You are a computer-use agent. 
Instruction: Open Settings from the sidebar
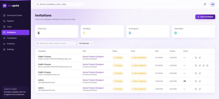(15, 49)
